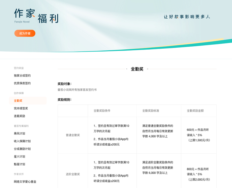
Task: Click the 成为作者 orange button
Action: (x=25, y=33)
